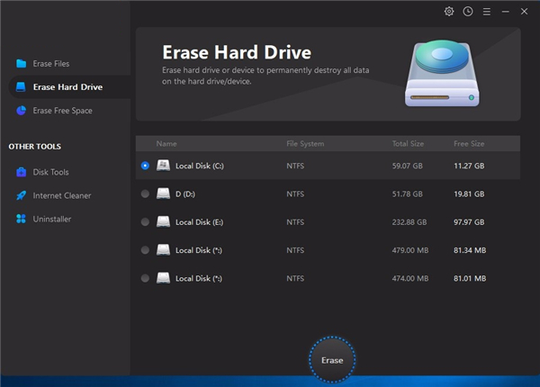
Task: Sort drives by Name column header
Action: tap(166, 144)
